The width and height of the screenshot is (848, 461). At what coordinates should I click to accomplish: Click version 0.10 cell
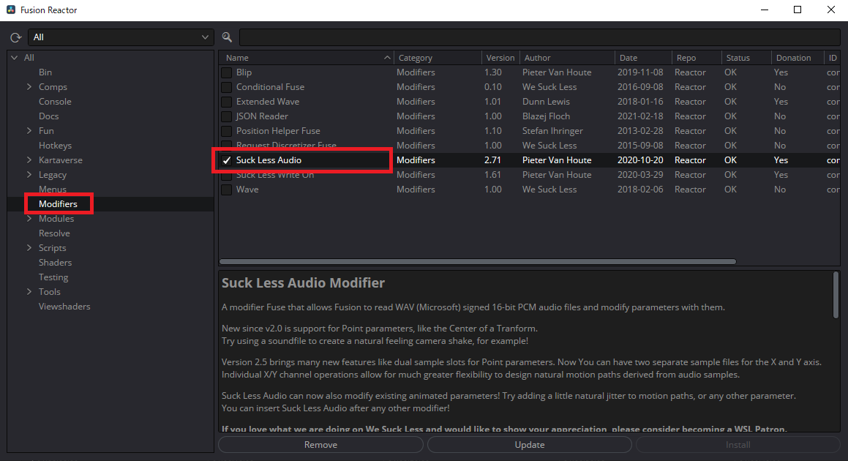(492, 87)
